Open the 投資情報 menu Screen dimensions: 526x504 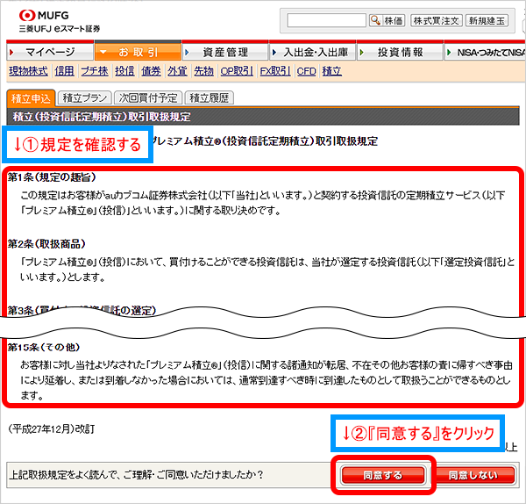pyautogui.click(x=400, y=52)
